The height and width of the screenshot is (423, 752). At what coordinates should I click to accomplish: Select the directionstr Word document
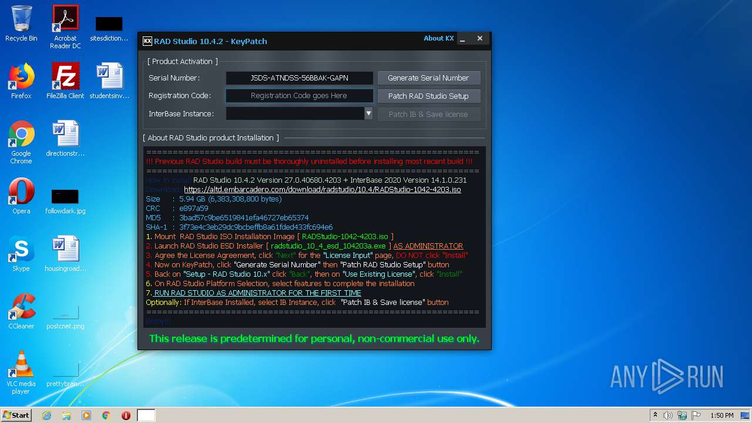65,139
